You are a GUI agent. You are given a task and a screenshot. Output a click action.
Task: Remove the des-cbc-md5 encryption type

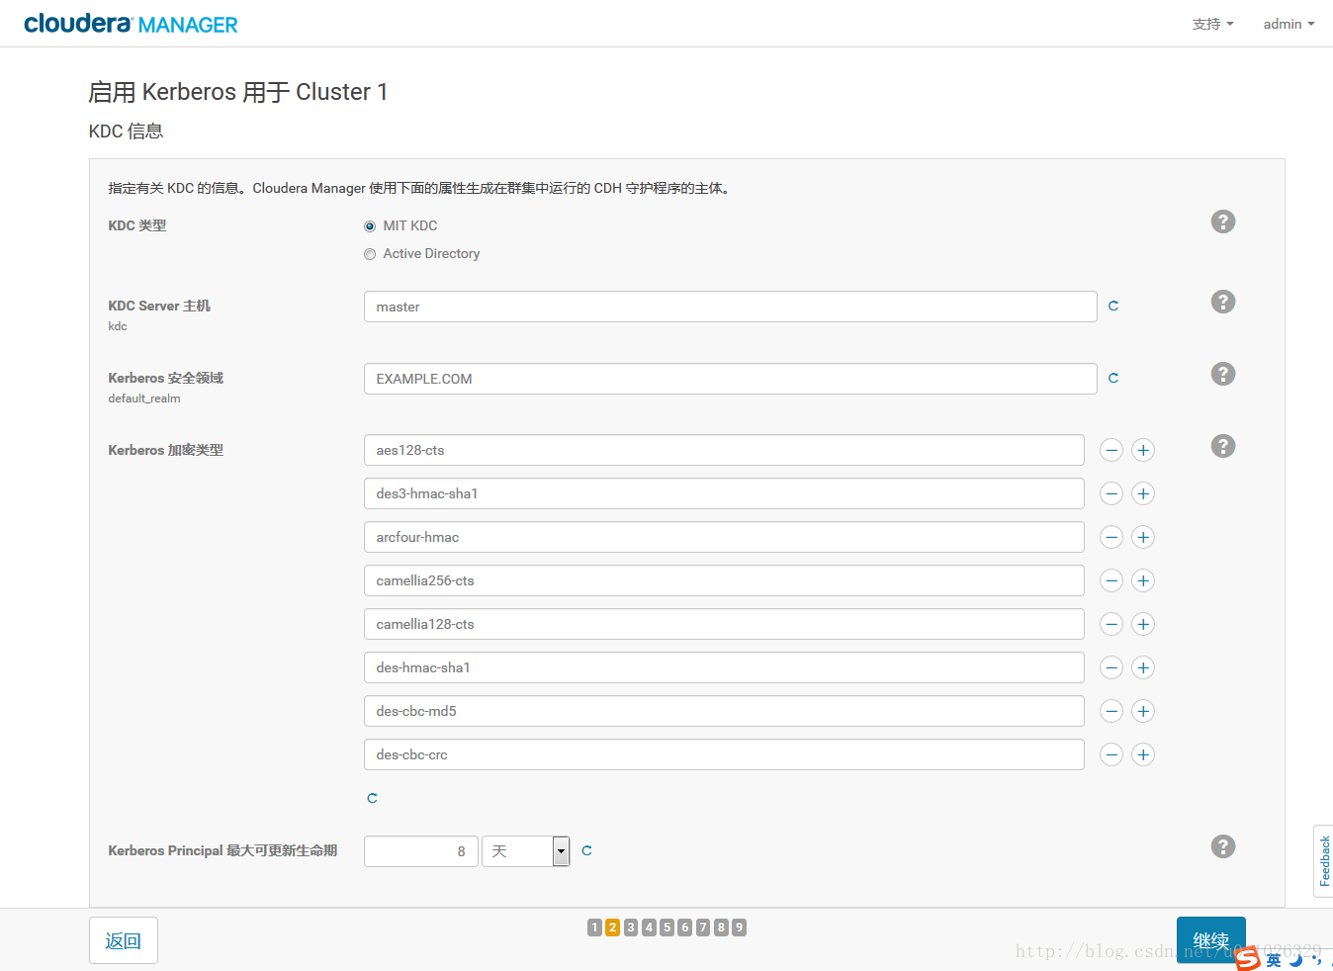pyautogui.click(x=1111, y=711)
